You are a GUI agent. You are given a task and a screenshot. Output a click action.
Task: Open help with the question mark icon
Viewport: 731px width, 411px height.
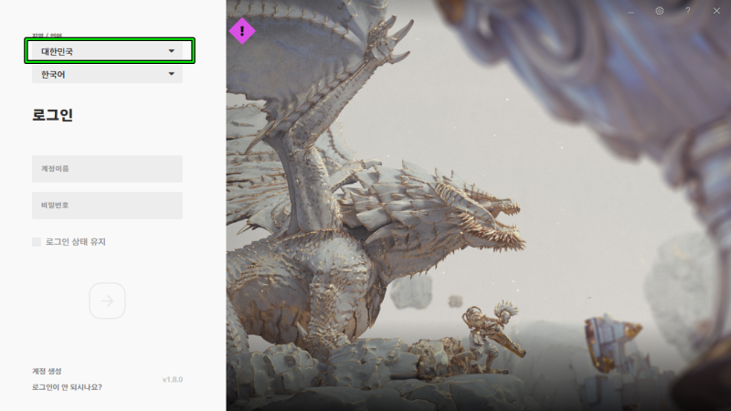[x=688, y=11]
